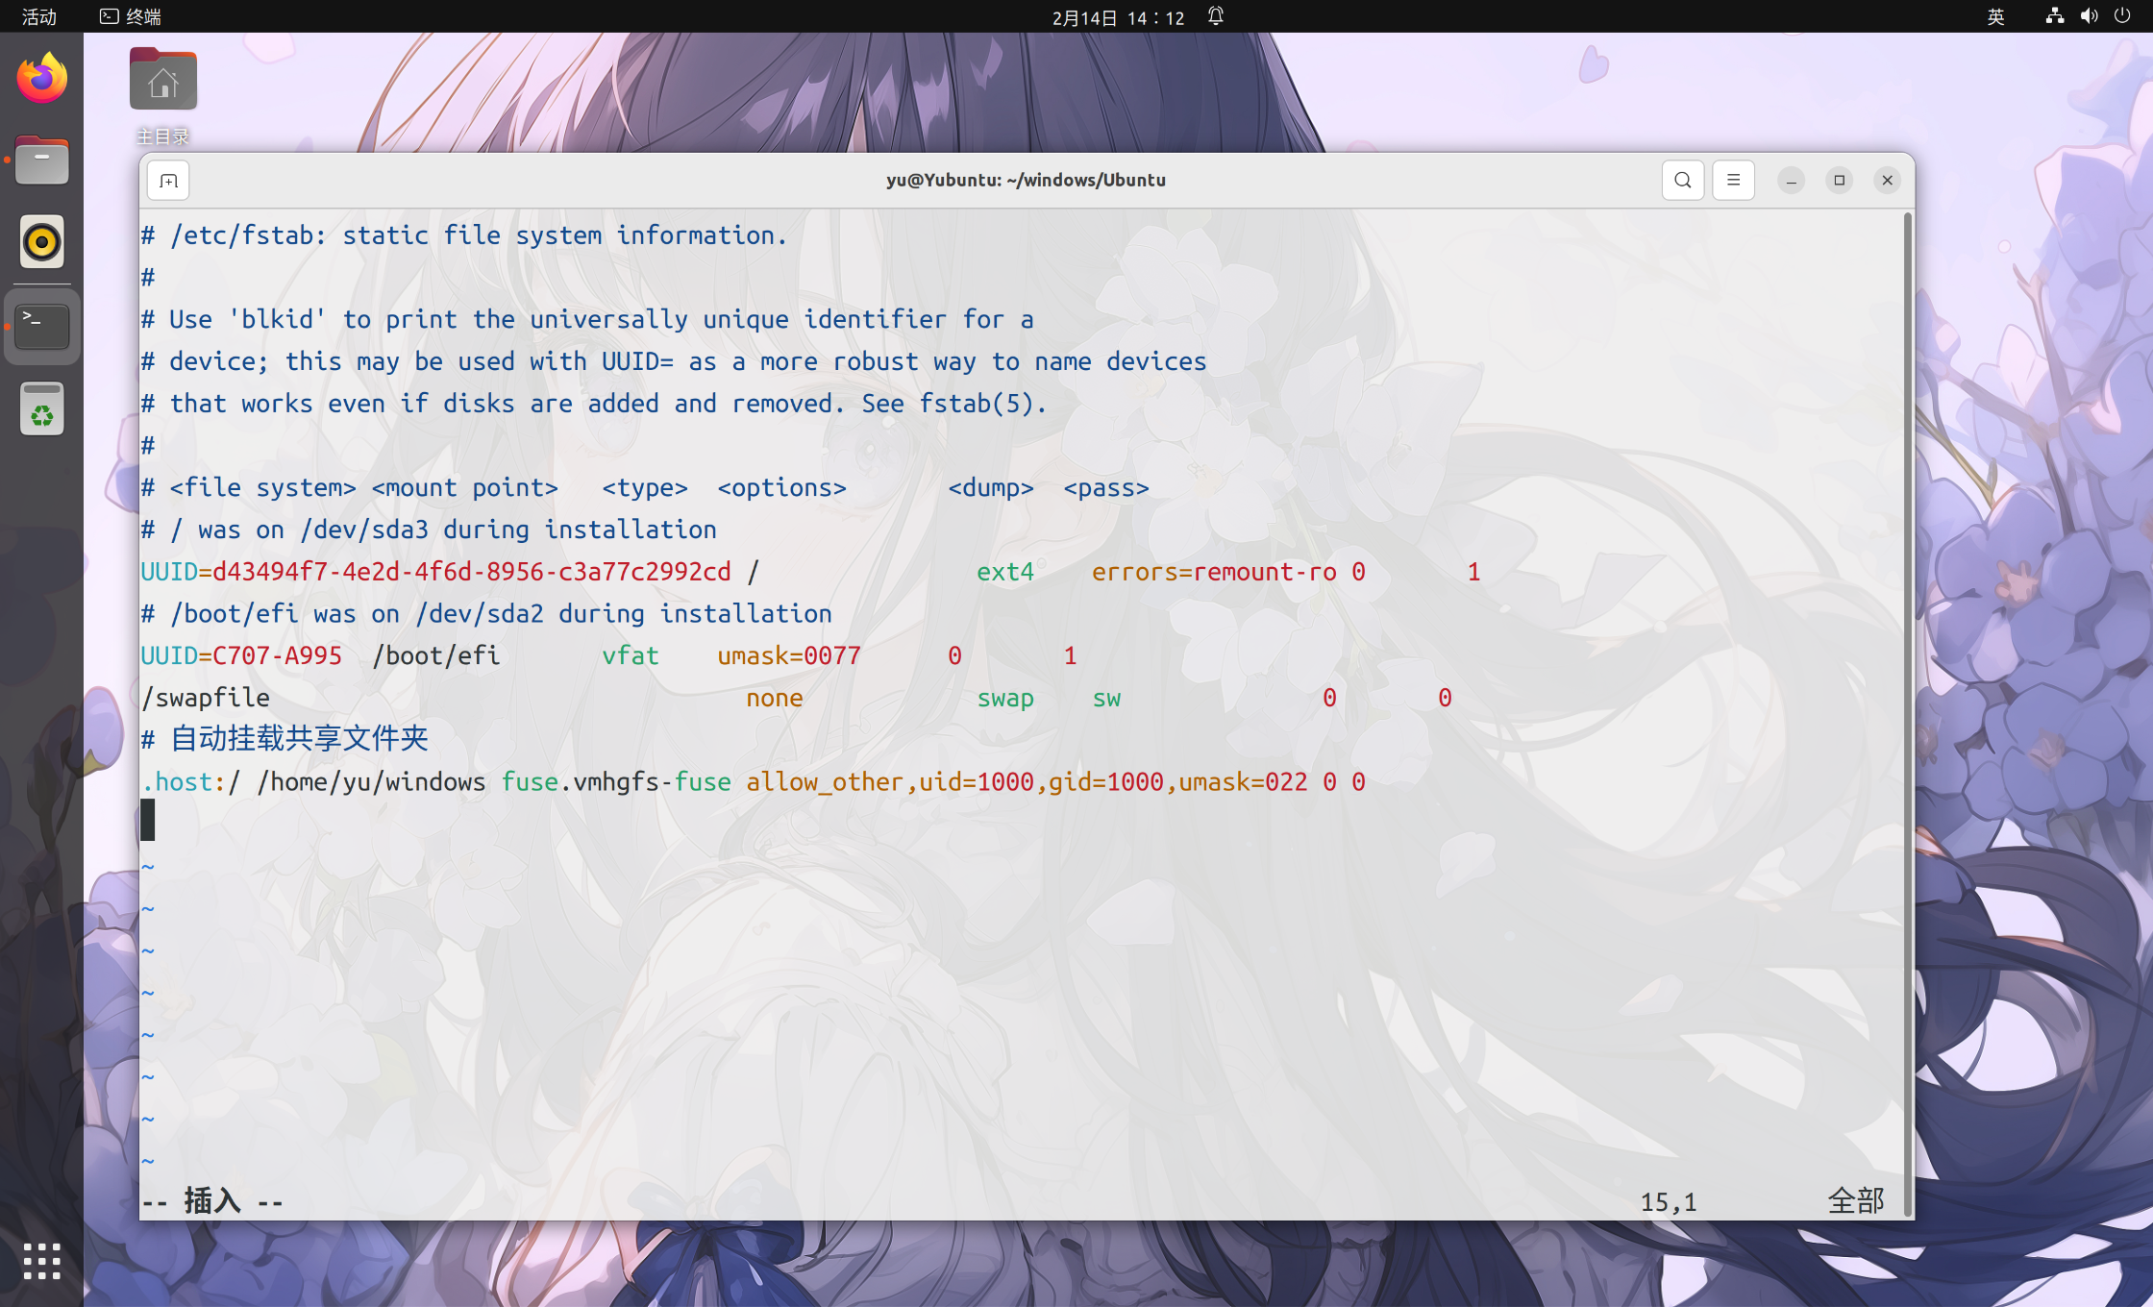Open volume control in system tray
This screenshot has height=1307, width=2153.
pos(2089,16)
